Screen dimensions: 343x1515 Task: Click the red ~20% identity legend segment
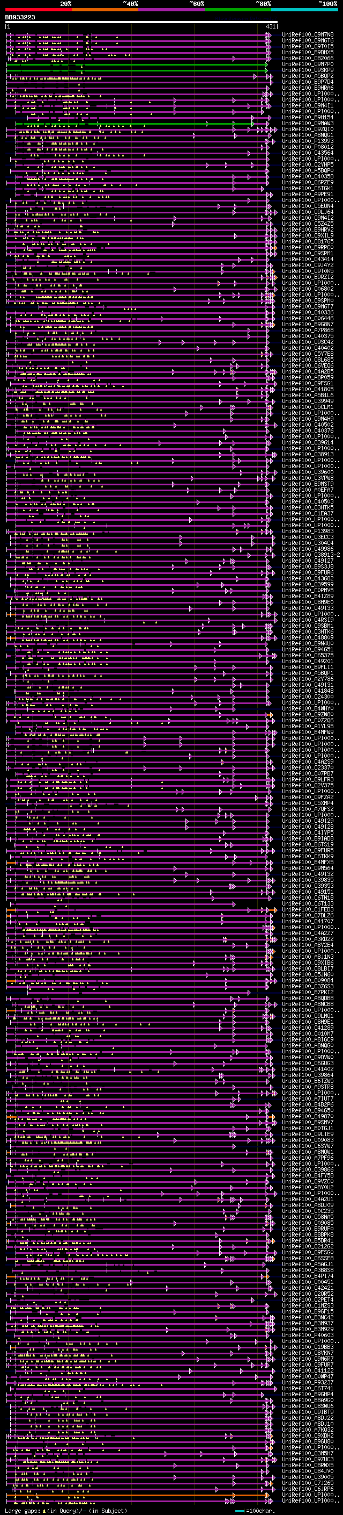(x=39, y=10)
